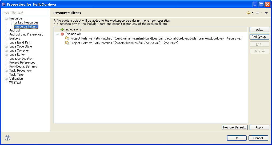Expand the Java Compiler node
The width and height of the screenshot is (272, 145).
(x=6, y=51)
